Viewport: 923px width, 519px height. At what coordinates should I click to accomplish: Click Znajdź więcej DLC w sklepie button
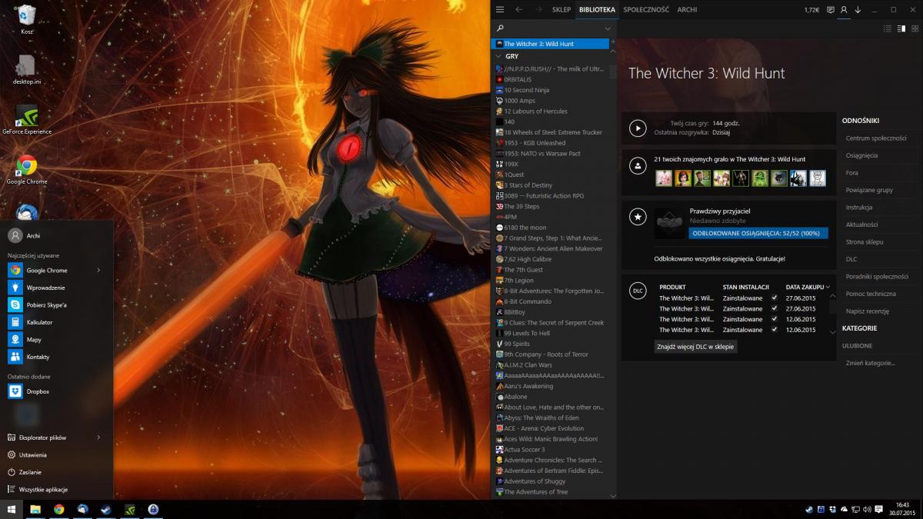(x=696, y=347)
